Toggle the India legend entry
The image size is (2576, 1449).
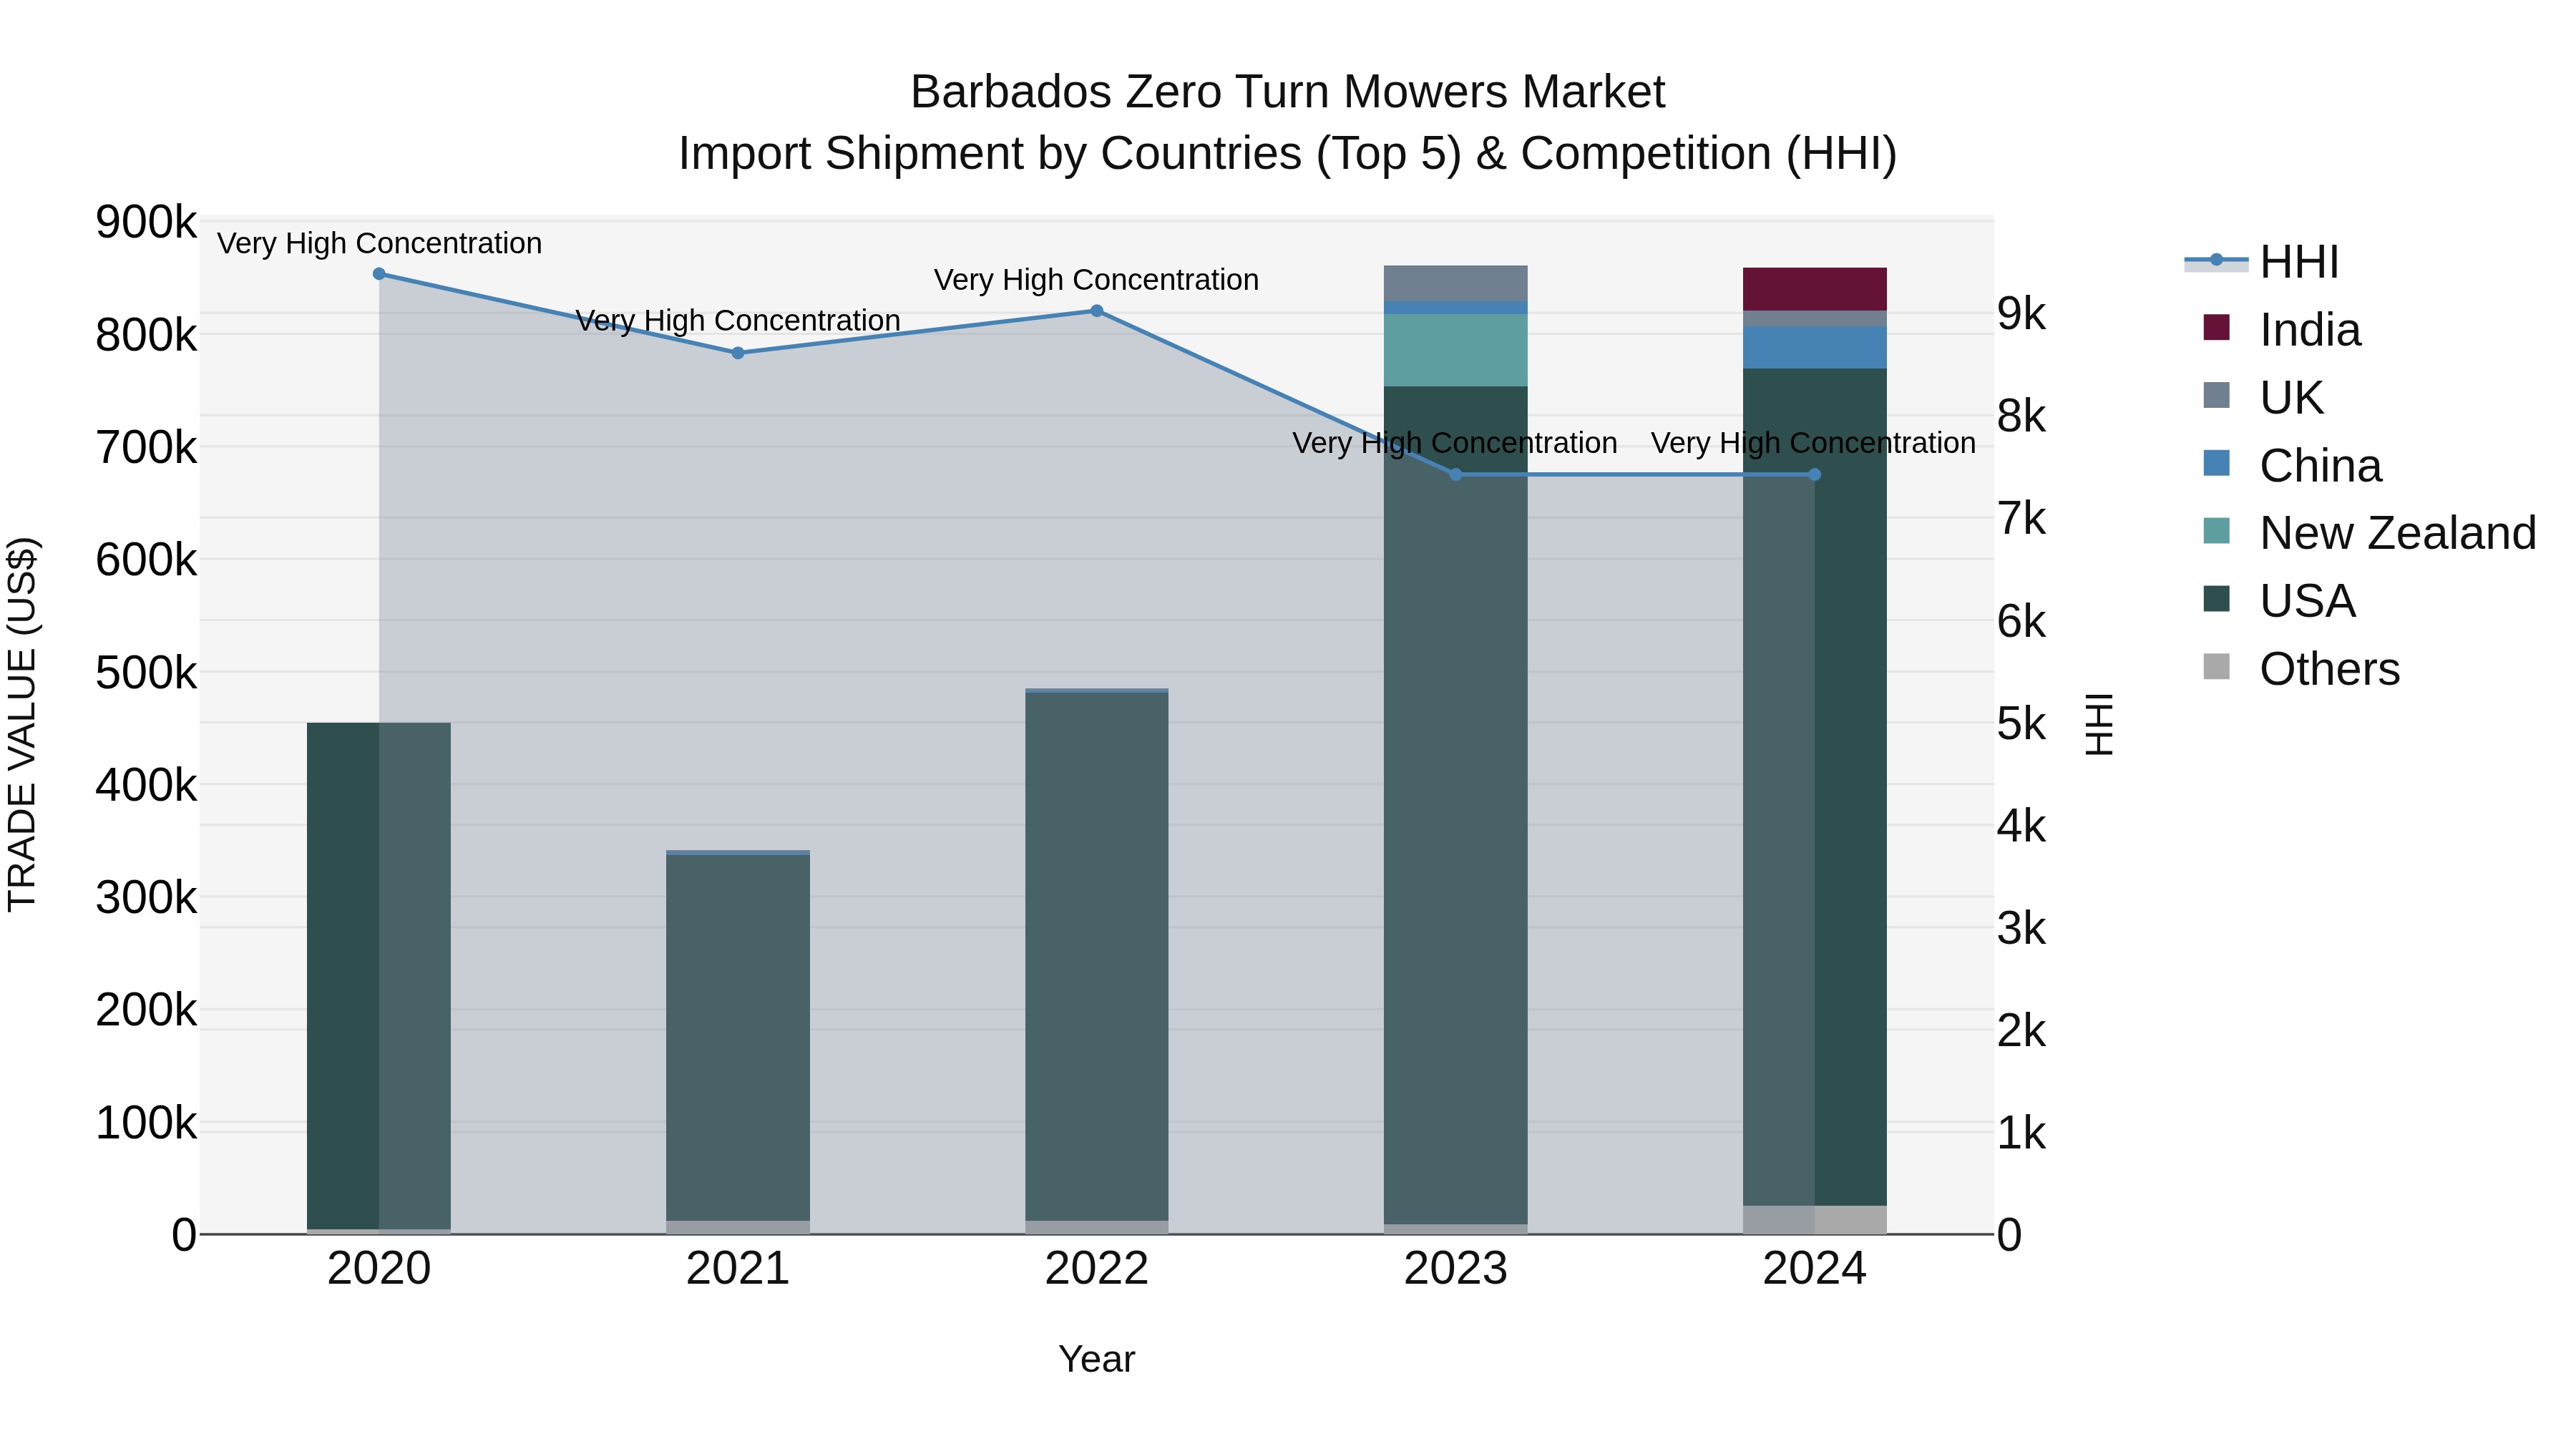[2283, 330]
